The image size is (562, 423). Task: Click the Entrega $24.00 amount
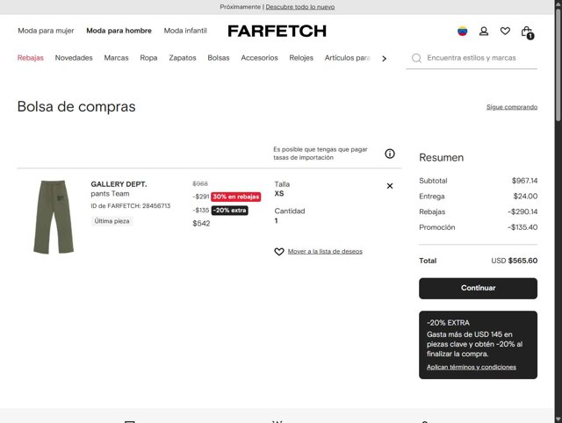click(525, 197)
